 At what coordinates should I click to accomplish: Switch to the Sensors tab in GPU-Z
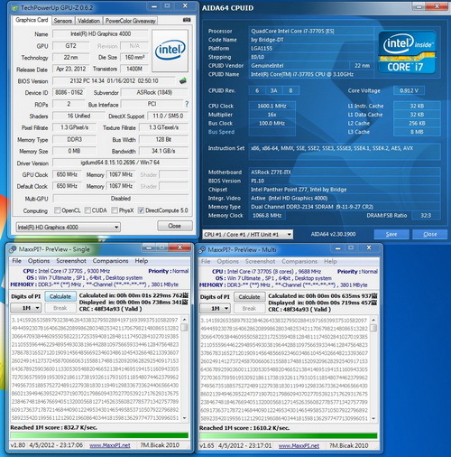coord(63,21)
